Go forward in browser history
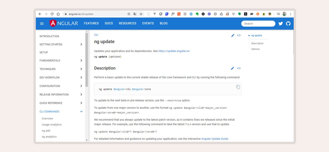Viewport: 329px width, 152px height. coord(46,14)
